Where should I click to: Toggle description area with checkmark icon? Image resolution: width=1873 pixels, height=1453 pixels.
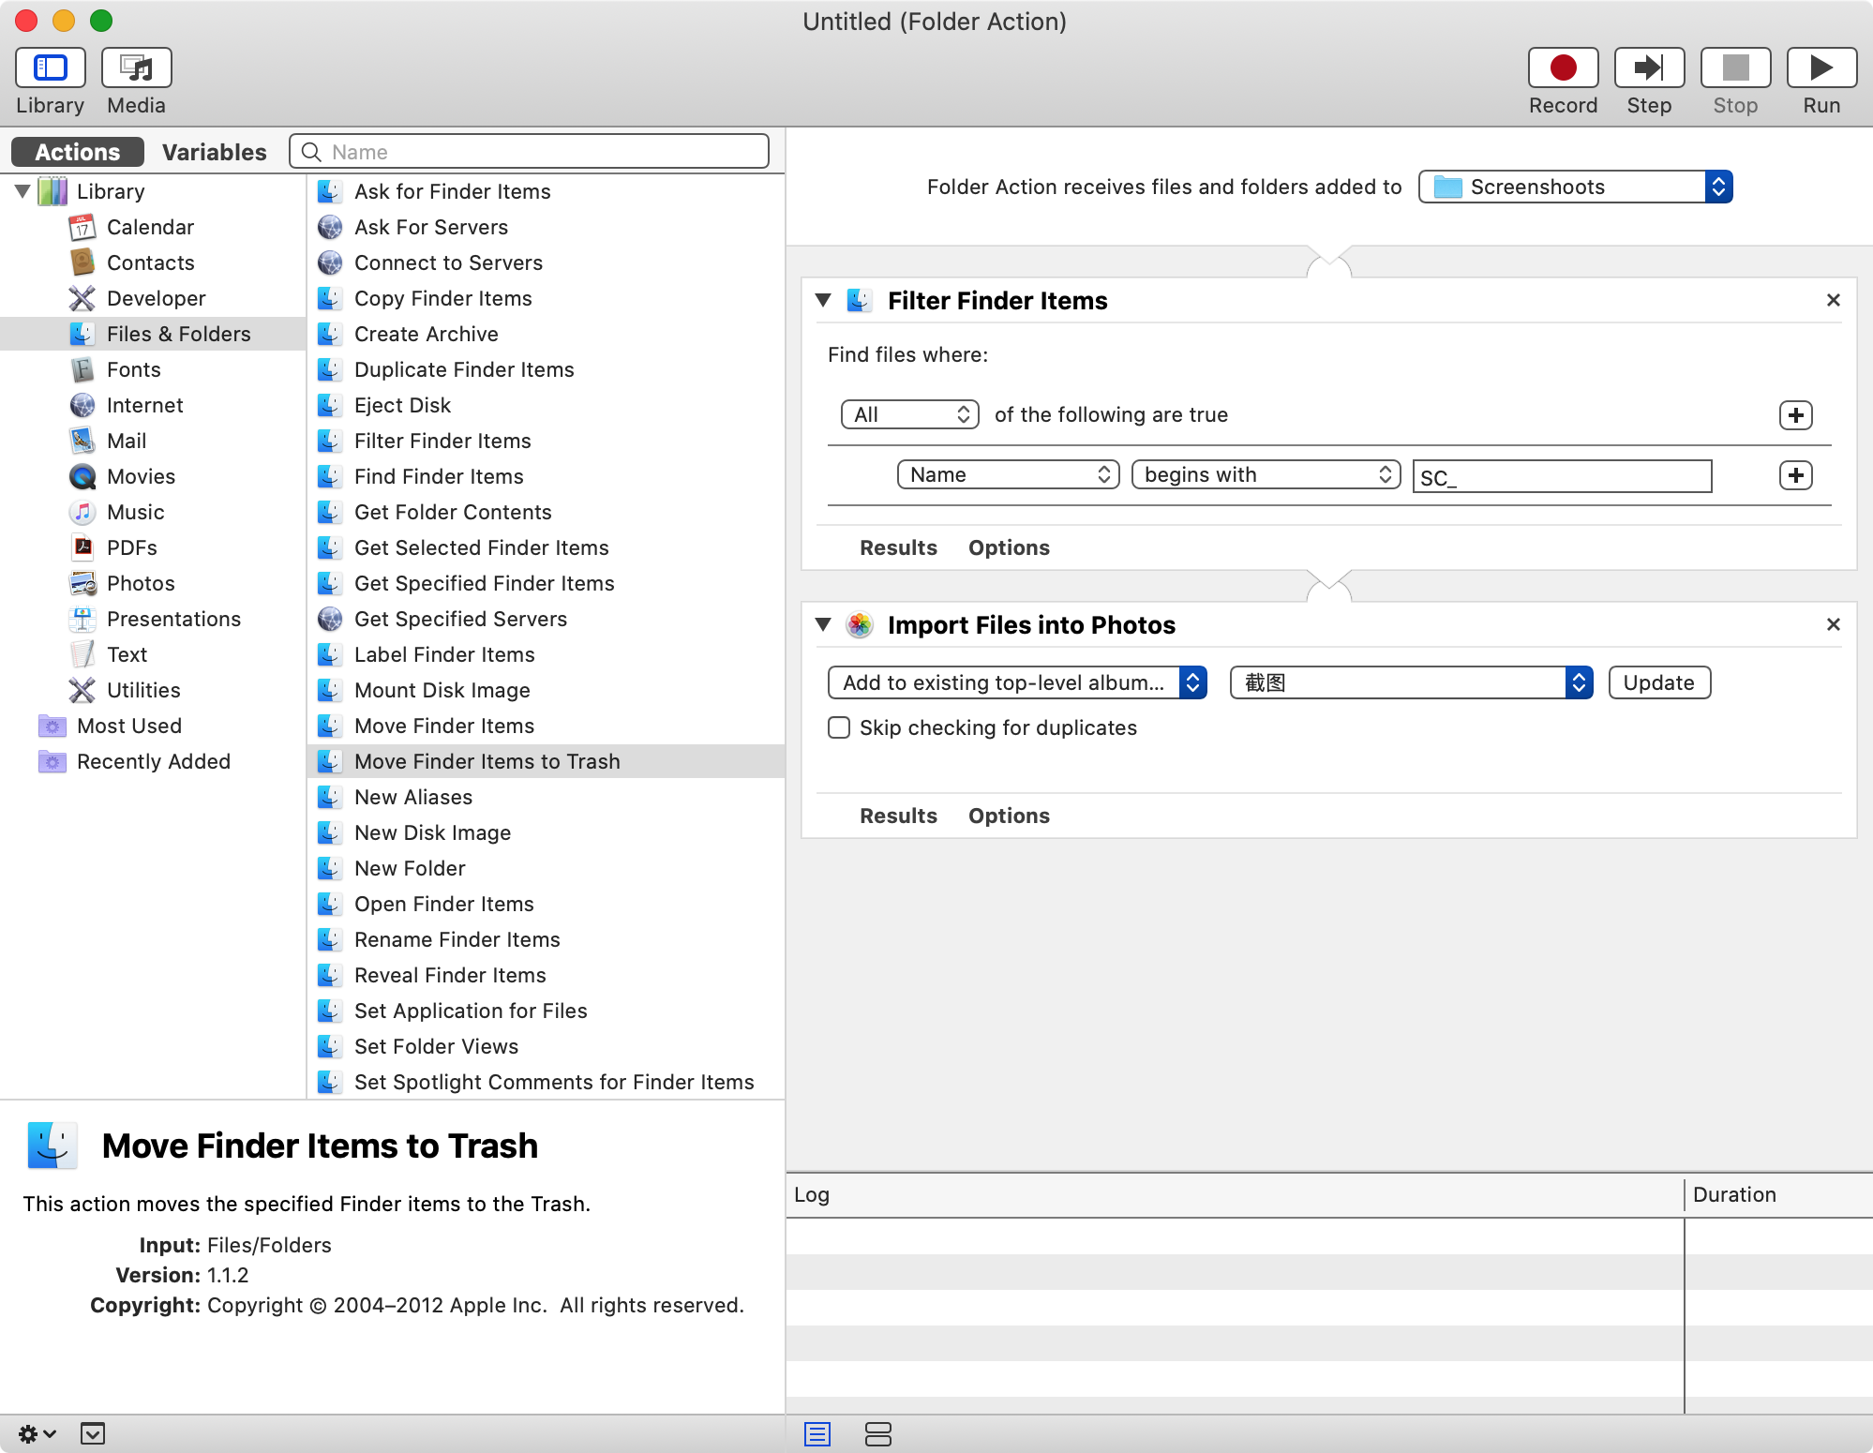pyautogui.click(x=93, y=1433)
